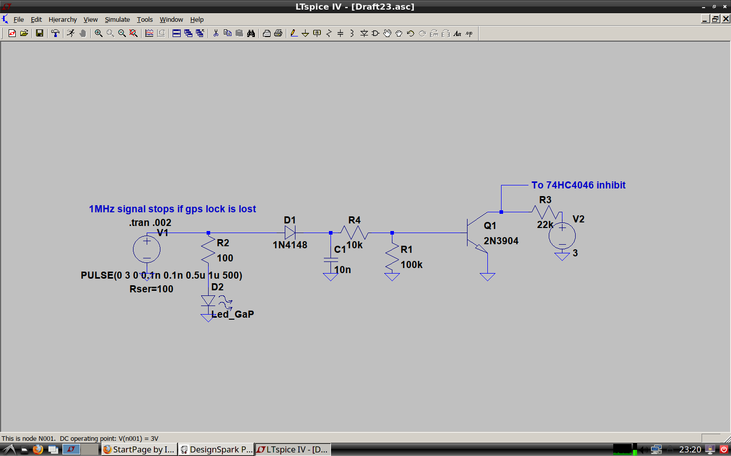Save the schematic with floppy disk icon
Image resolution: width=731 pixels, height=456 pixels.
click(x=39, y=33)
